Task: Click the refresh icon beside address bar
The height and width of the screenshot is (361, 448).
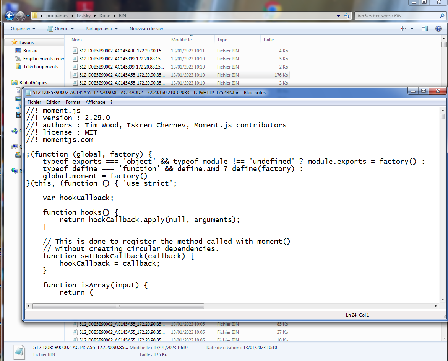Action: point(347,16)
